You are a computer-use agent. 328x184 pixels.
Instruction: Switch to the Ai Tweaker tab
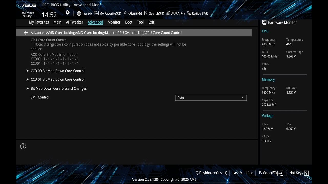(x=74, y=22)
